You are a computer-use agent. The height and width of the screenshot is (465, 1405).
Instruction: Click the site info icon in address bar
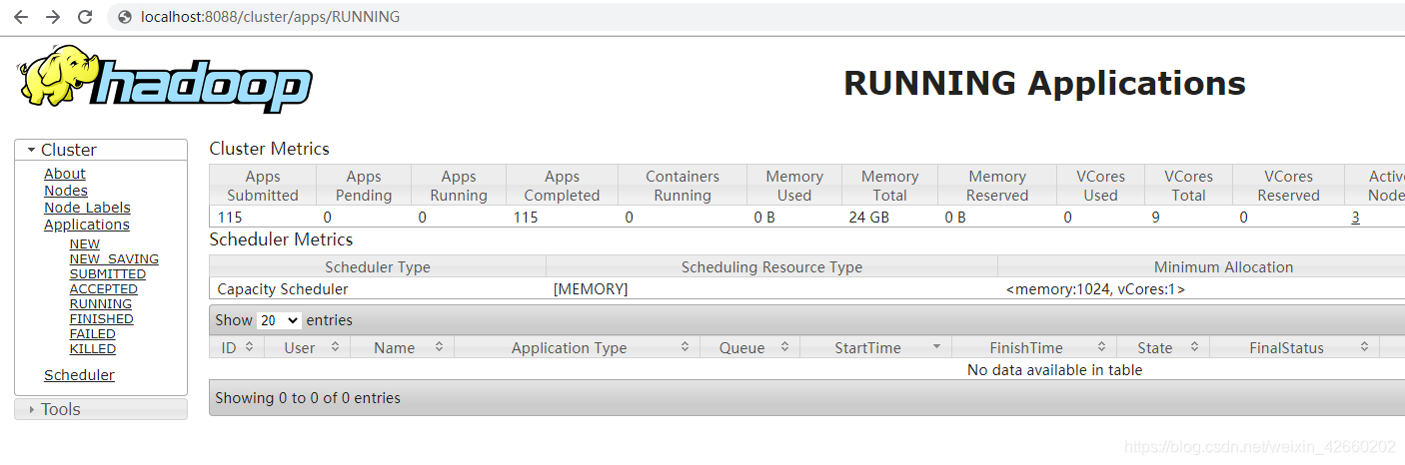(125, 17)
